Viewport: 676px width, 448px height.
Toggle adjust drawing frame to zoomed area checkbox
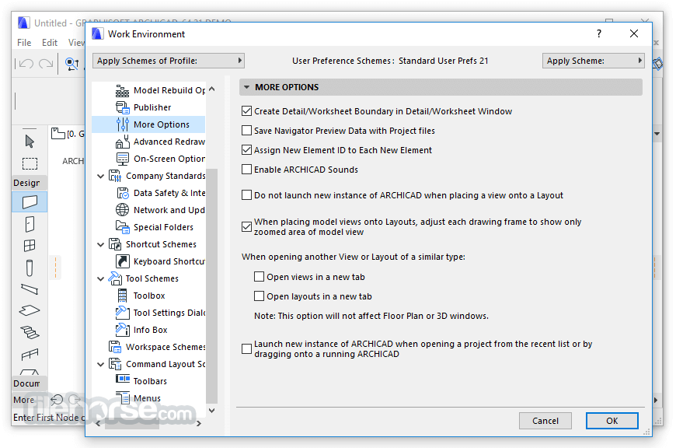(246, 226)
